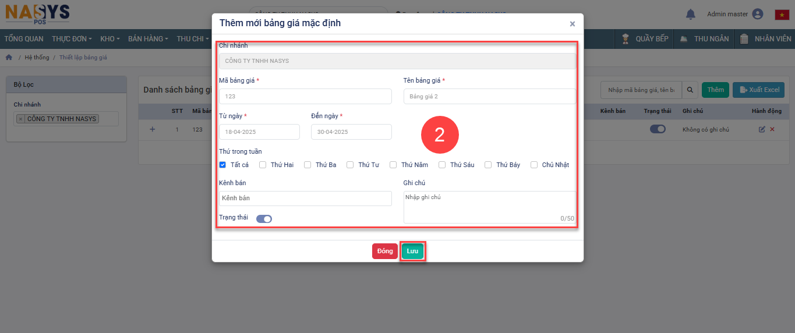Viewport: 795px width, 333px height.
Task: Focus the Ghi chú textarea
Action: pos(489,207)
